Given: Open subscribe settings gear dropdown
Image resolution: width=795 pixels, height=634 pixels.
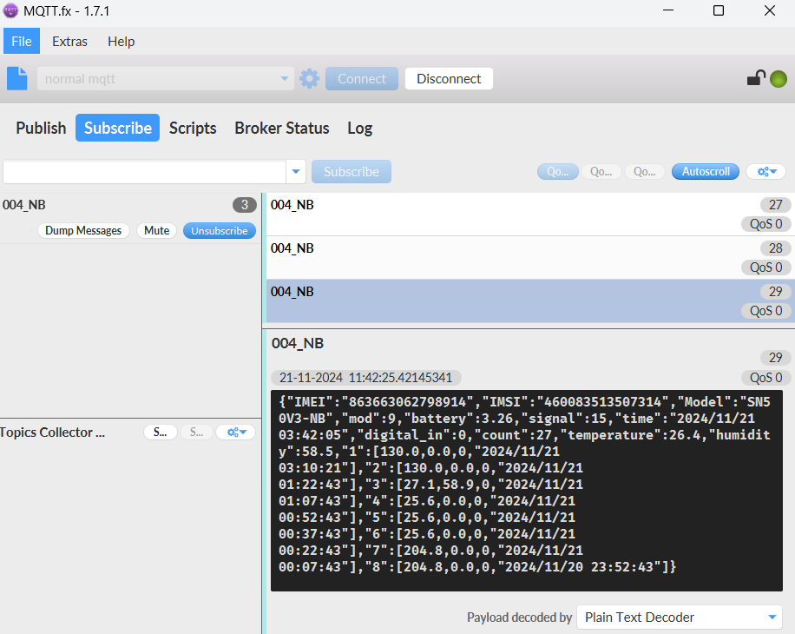Looking at the screenshot, I should click(x=766, y=171).
